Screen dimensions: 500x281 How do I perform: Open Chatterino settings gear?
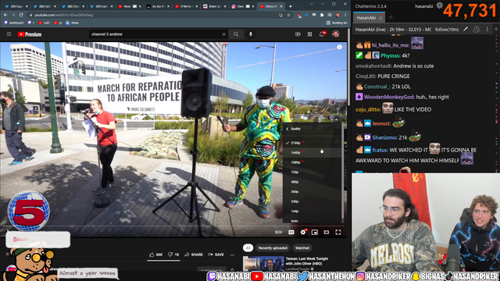(x=439, y=5)
